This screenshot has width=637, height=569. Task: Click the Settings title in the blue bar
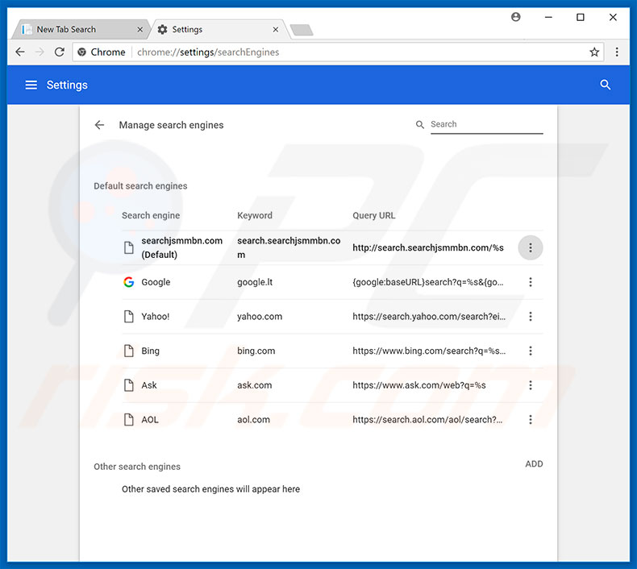67,85
